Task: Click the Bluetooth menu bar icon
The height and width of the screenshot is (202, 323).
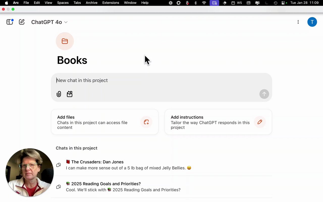Action: (x=195, y=3)
